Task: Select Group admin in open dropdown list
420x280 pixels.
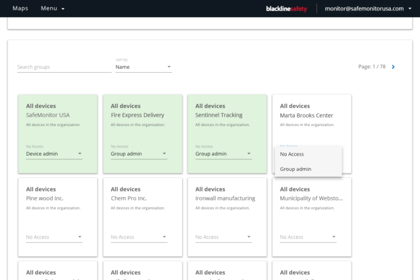Action: click(x=308, y=169)
